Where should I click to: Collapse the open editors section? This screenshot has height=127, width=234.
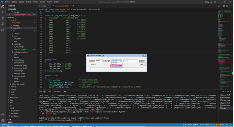click(7, 9)
